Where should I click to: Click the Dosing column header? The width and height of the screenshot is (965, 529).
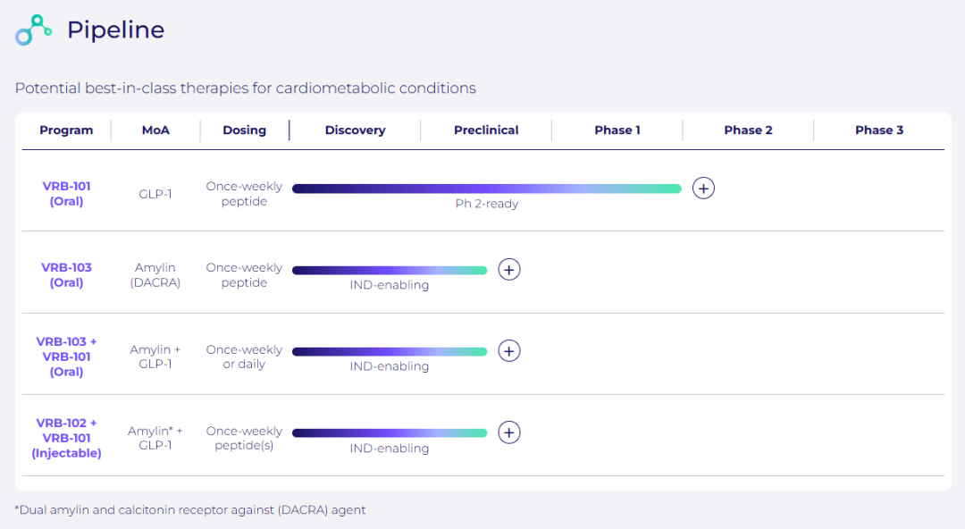coord(245,130)
